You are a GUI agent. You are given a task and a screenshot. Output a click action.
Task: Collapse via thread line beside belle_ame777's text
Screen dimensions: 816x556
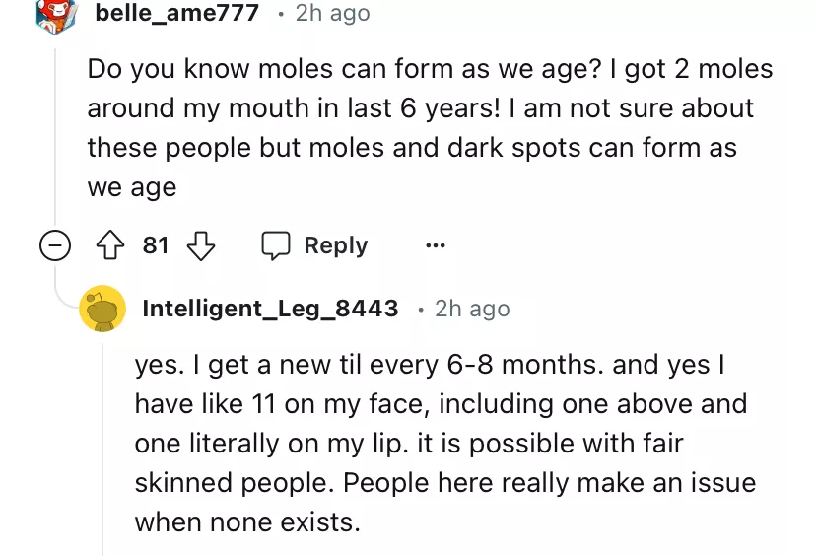click(55, 128)
